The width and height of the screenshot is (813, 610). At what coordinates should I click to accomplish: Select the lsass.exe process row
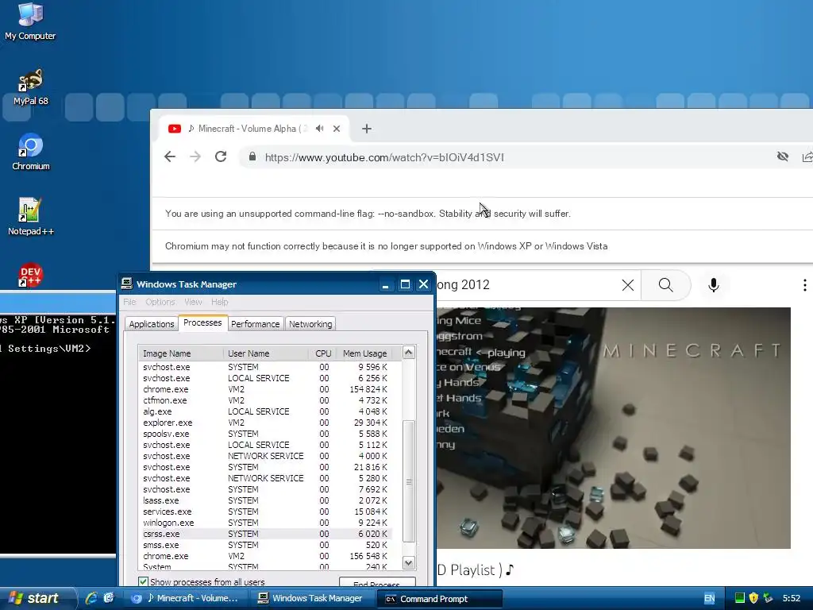coord(265,500)
